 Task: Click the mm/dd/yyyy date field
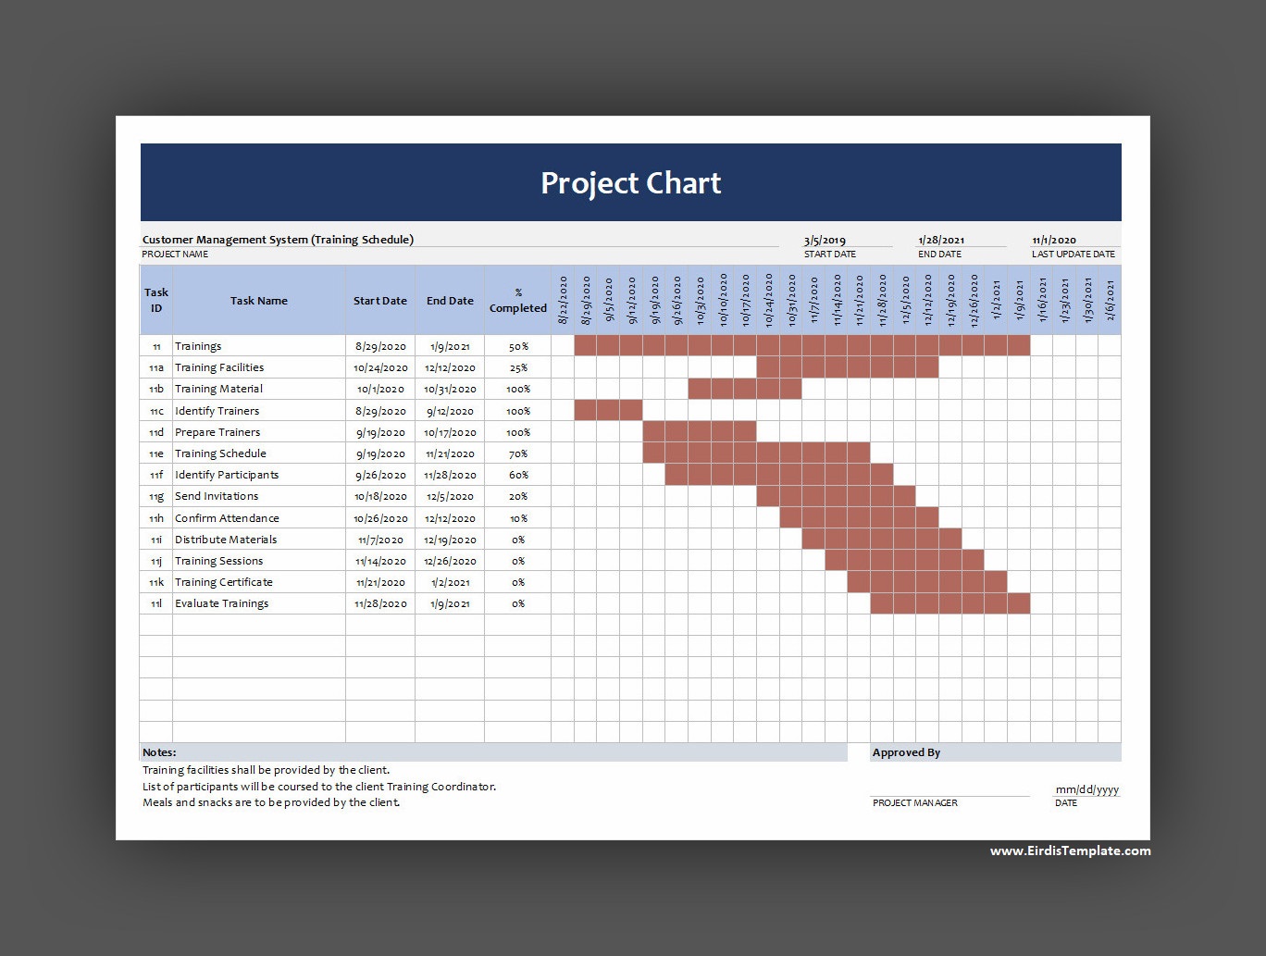pyautogui.click(x=1086, y=789)
